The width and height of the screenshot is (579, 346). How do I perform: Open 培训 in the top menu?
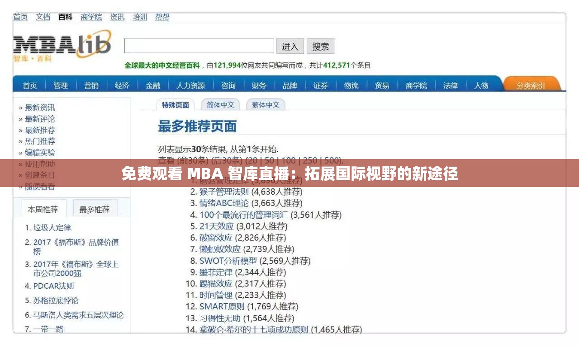(x=139, y=17)
